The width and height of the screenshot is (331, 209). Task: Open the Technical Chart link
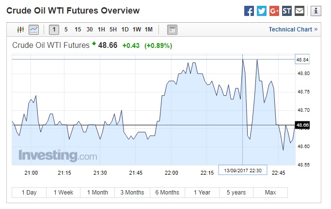[x=293, y=30]
